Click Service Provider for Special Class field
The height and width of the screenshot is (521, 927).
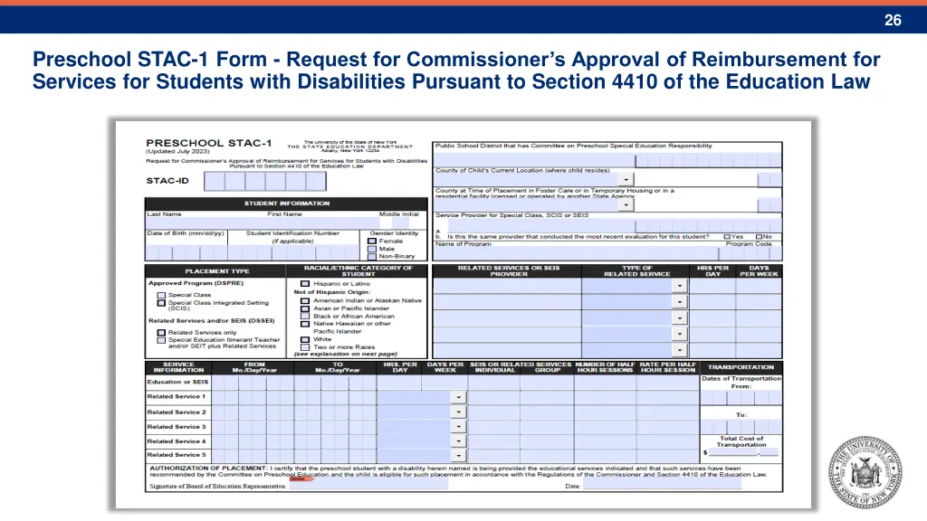(541, 225)
